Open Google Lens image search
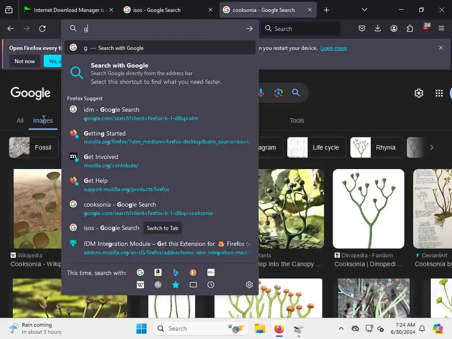Image resolution: width=452 pixels, height=339 pixels. coord(278,93)
